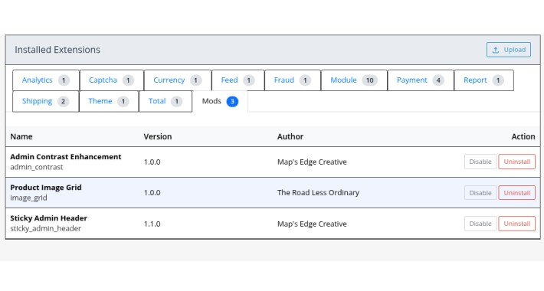The image size is (544, 291).
Task: Uninstall the Sticky Admin Header mod
Action: click(x=516, y=224)
